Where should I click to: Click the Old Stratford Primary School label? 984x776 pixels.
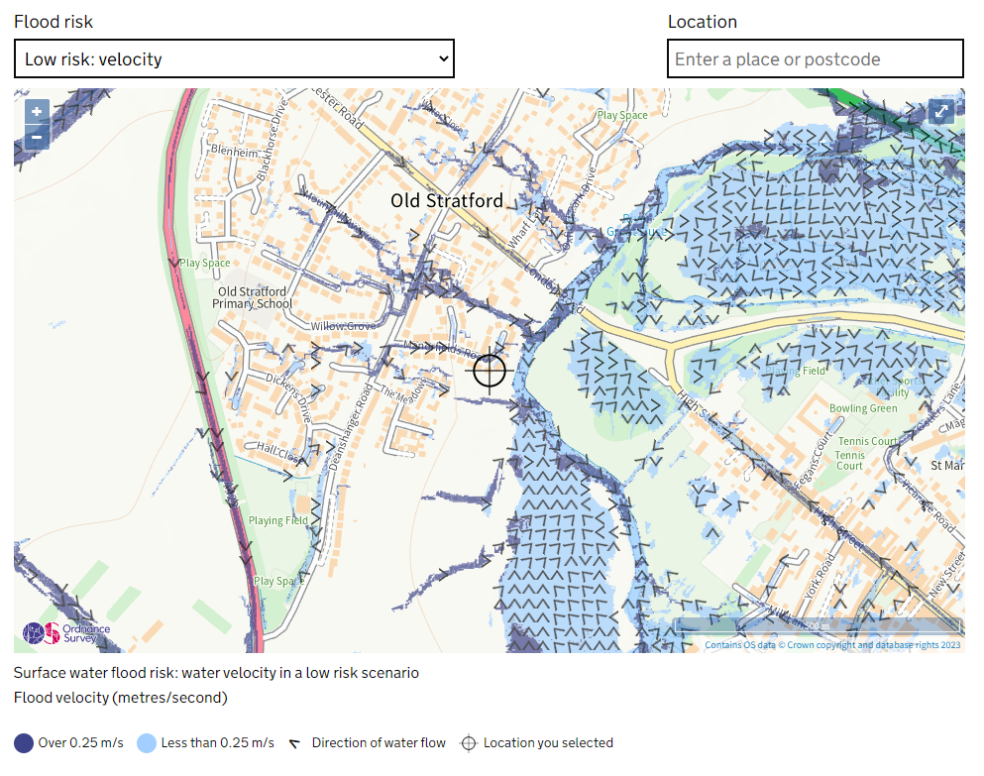(x=253, y=297)
